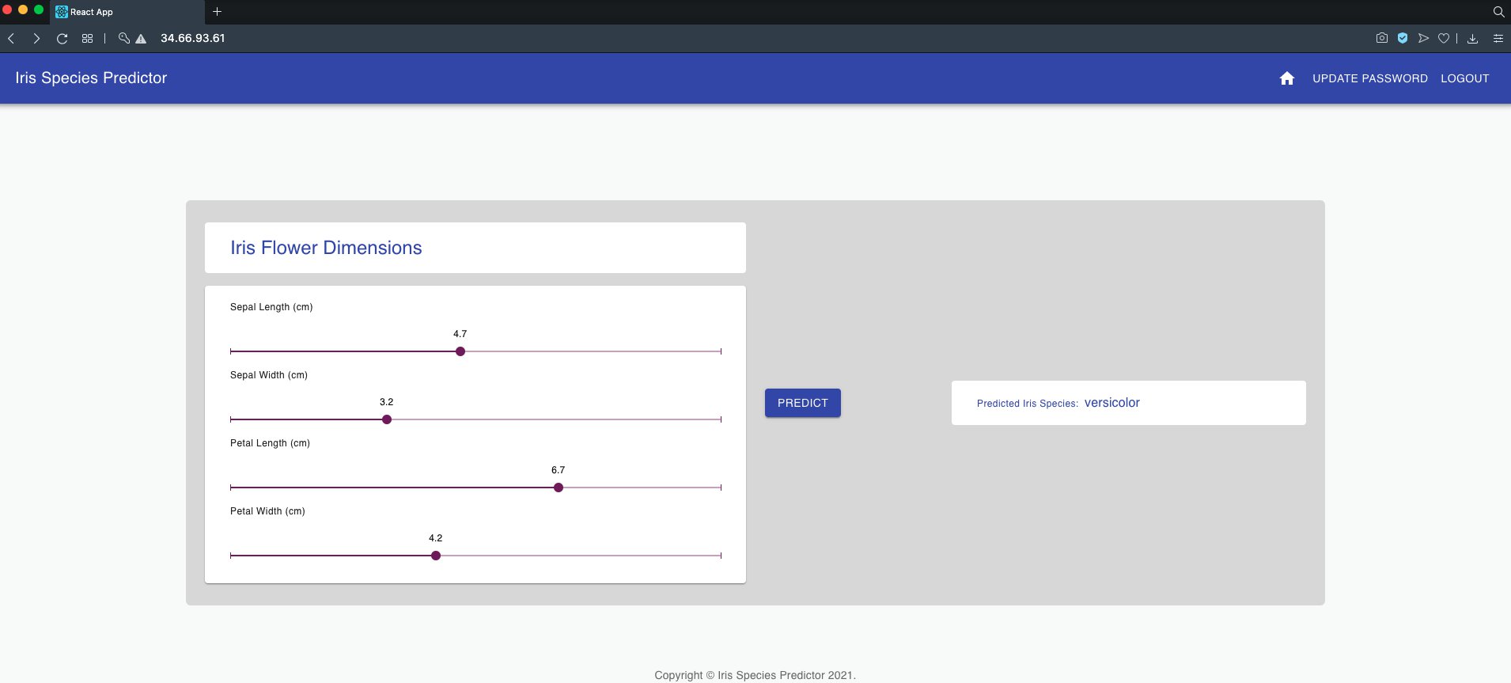Take a snapshot with the camera icon
The height and width of the screenshot is (683, 1511).
[x=1381, y=38]
